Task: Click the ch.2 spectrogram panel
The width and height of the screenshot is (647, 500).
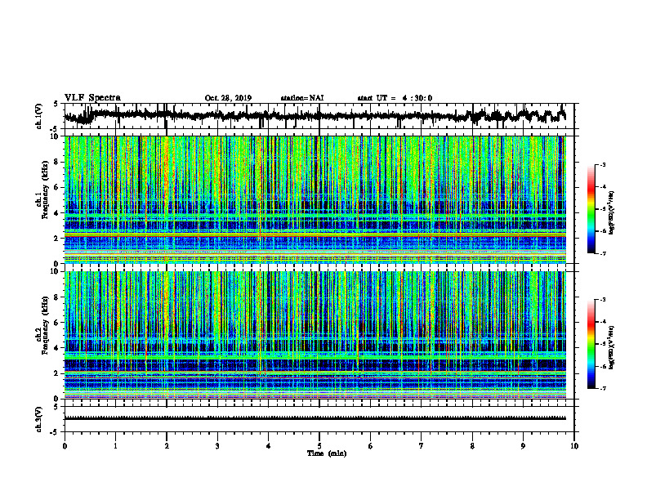Action: (x=315, y=335)
